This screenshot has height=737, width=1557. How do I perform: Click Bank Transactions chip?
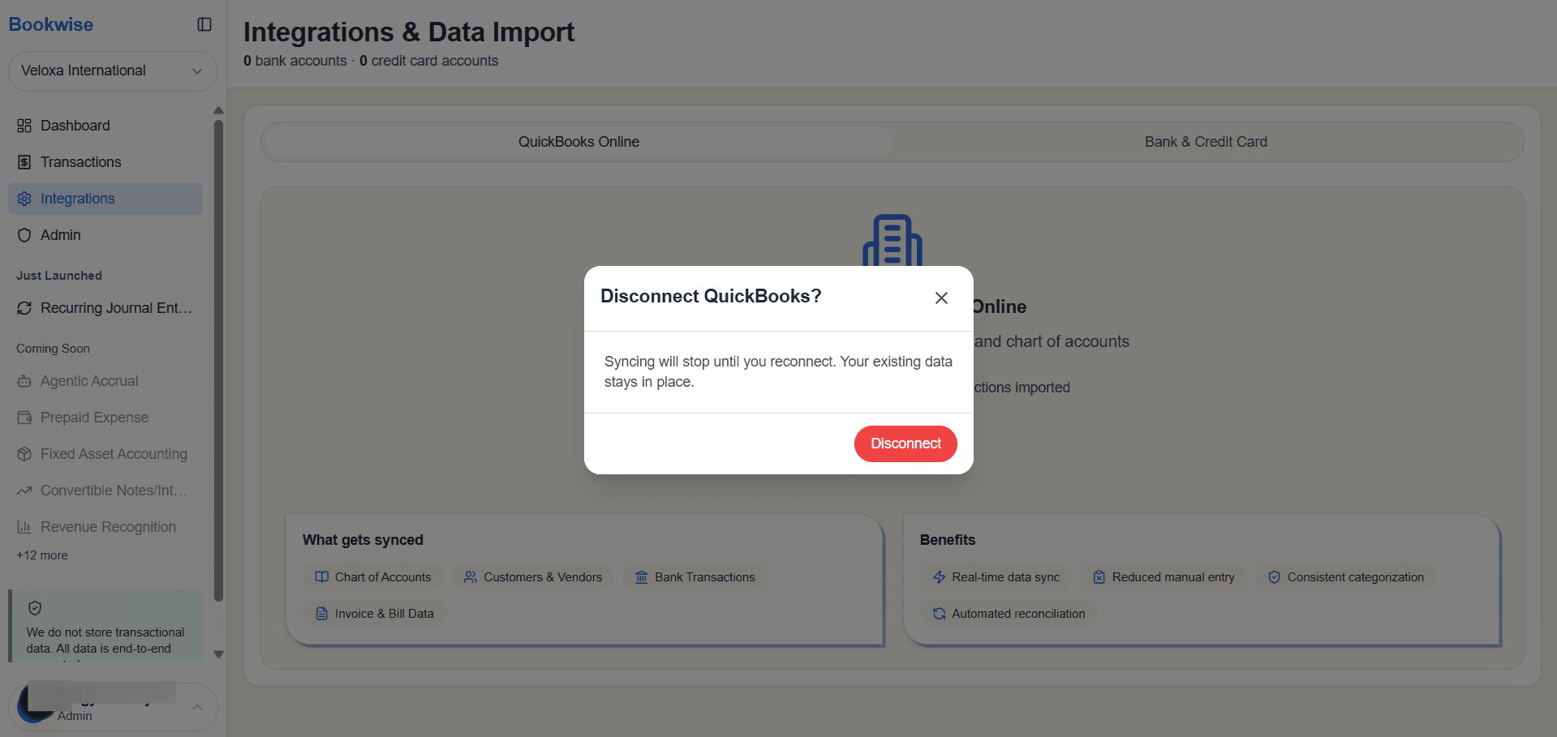695,577
